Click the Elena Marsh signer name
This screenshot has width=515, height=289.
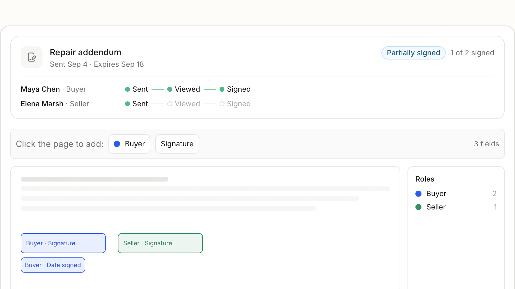point(42,104)
